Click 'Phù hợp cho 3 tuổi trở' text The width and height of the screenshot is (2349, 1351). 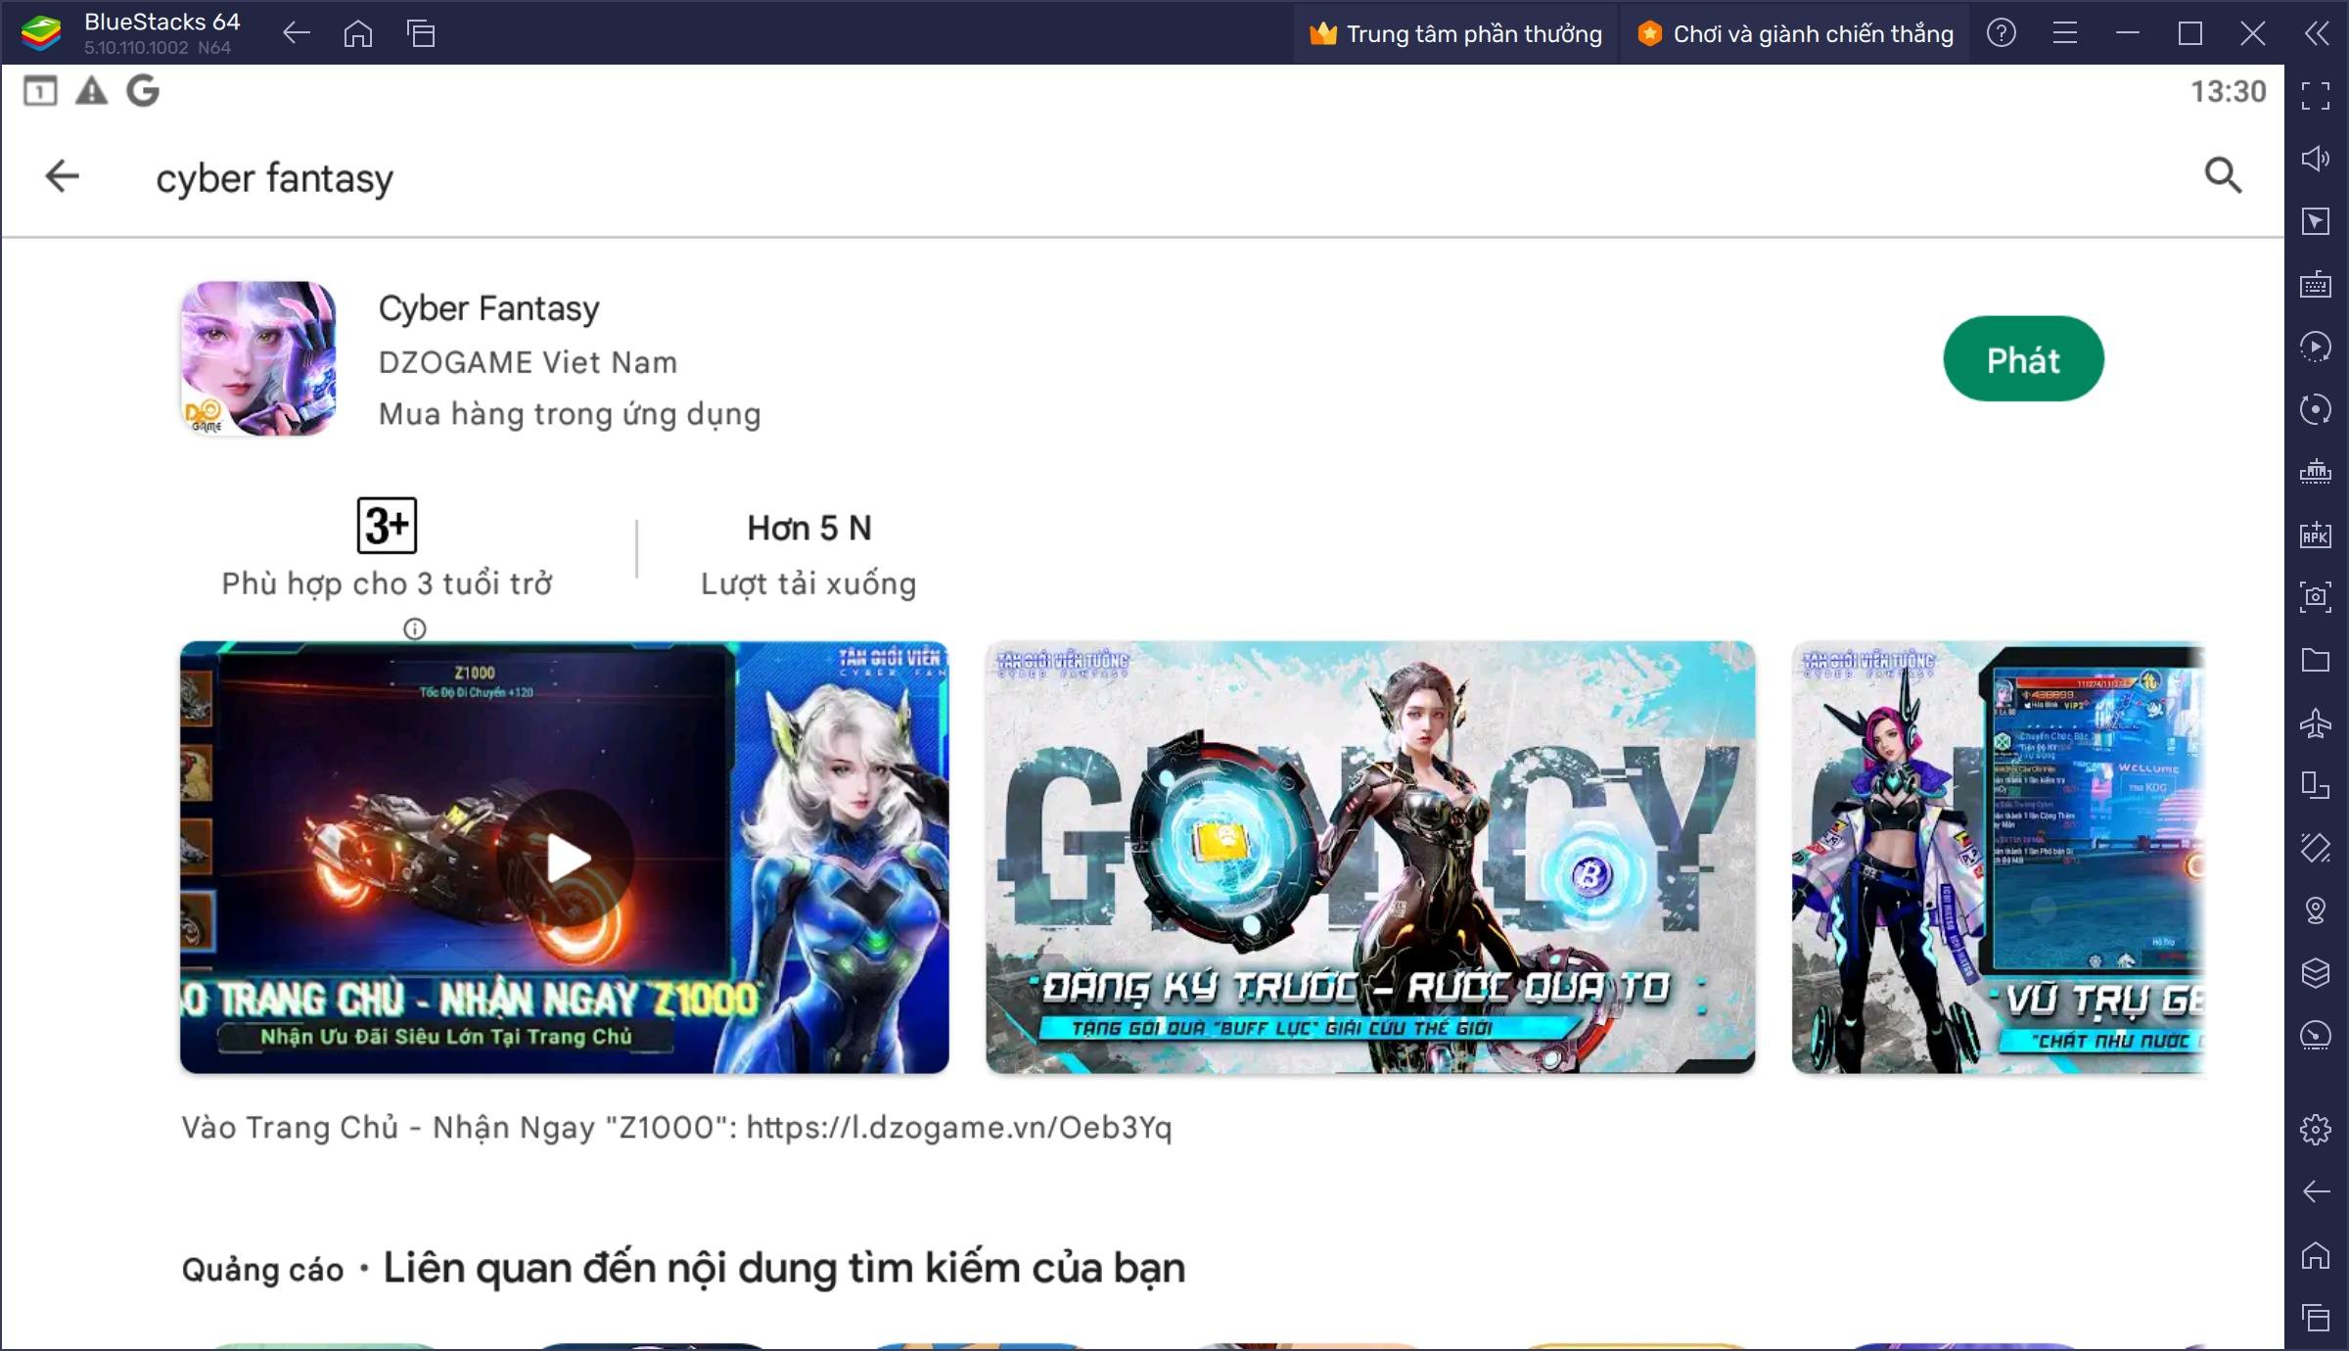[x=387, y=583]
